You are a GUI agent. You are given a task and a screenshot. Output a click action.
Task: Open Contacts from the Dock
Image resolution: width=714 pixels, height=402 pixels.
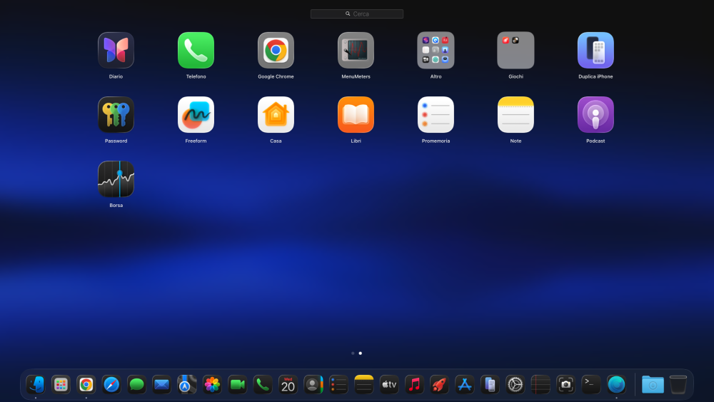(313, 385)
